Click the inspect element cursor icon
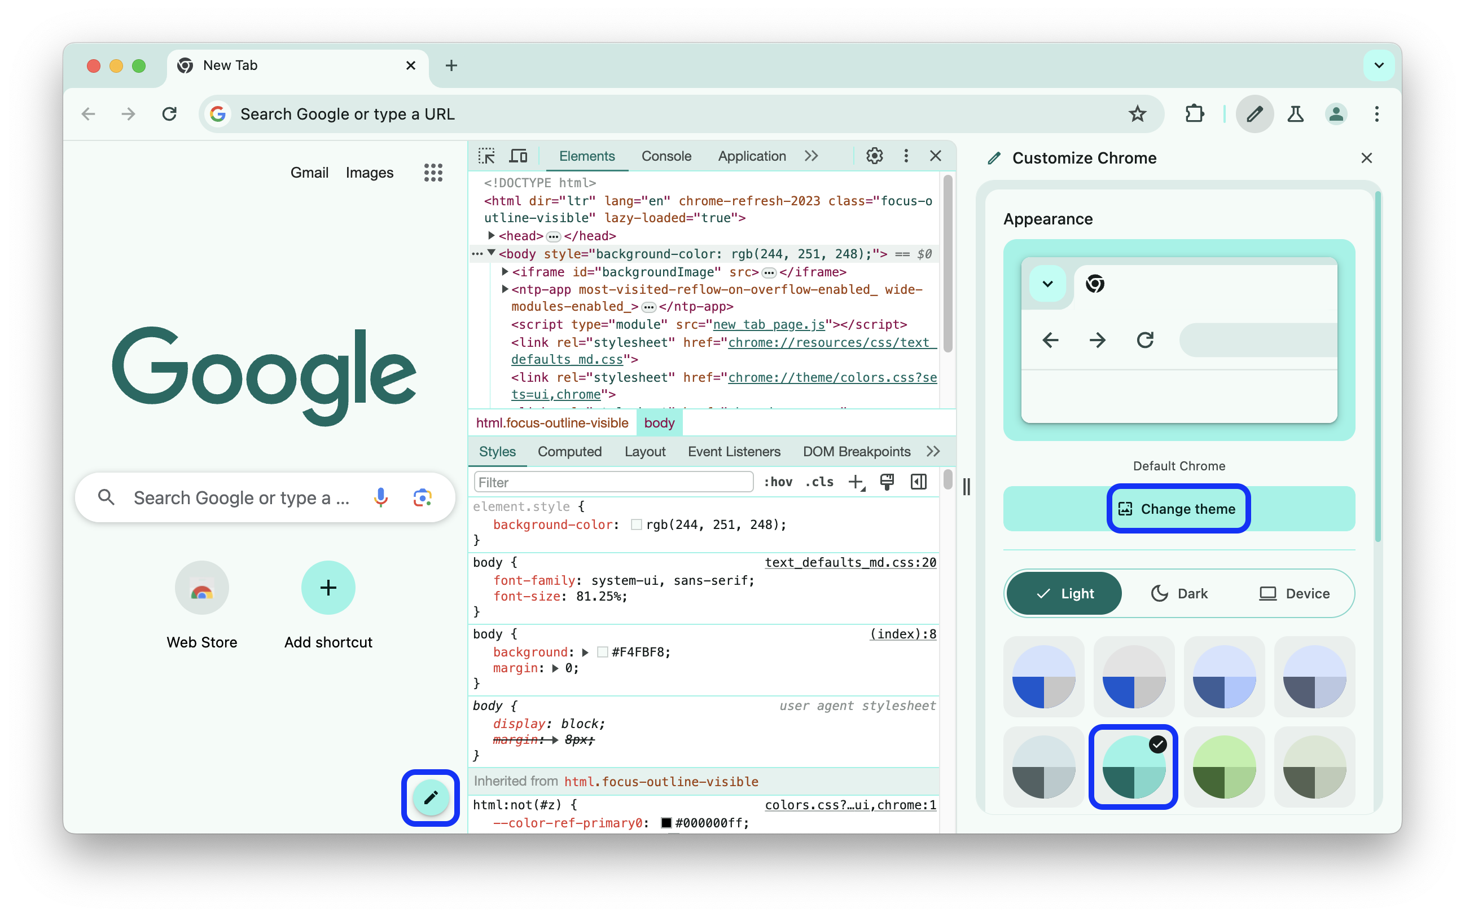The height and width of the screenshot is (917, 1465). pos(486,156)
